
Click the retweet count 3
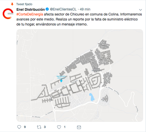45,127
